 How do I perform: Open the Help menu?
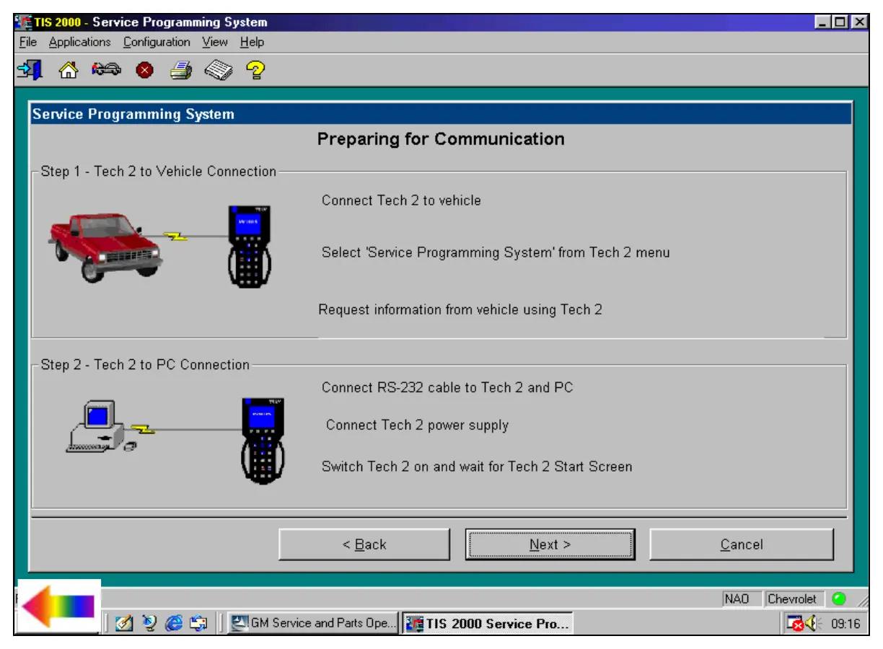pyautogui.click(x=252, y=42)
